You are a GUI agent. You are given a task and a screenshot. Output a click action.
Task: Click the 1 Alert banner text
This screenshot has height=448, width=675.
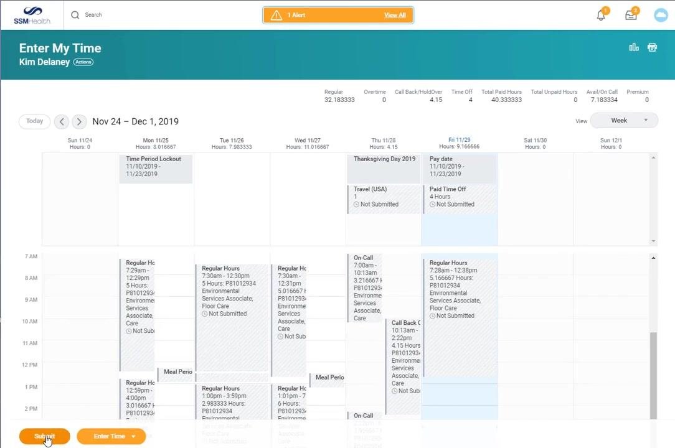point(296,15)
